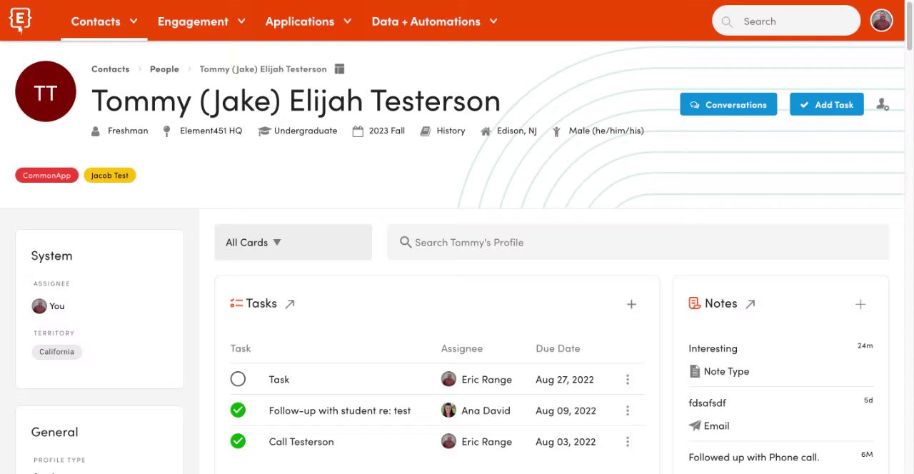914x474 pixels.
Task: Click the layout icon beside breadcrumb name
Action: tap(340, 69)
